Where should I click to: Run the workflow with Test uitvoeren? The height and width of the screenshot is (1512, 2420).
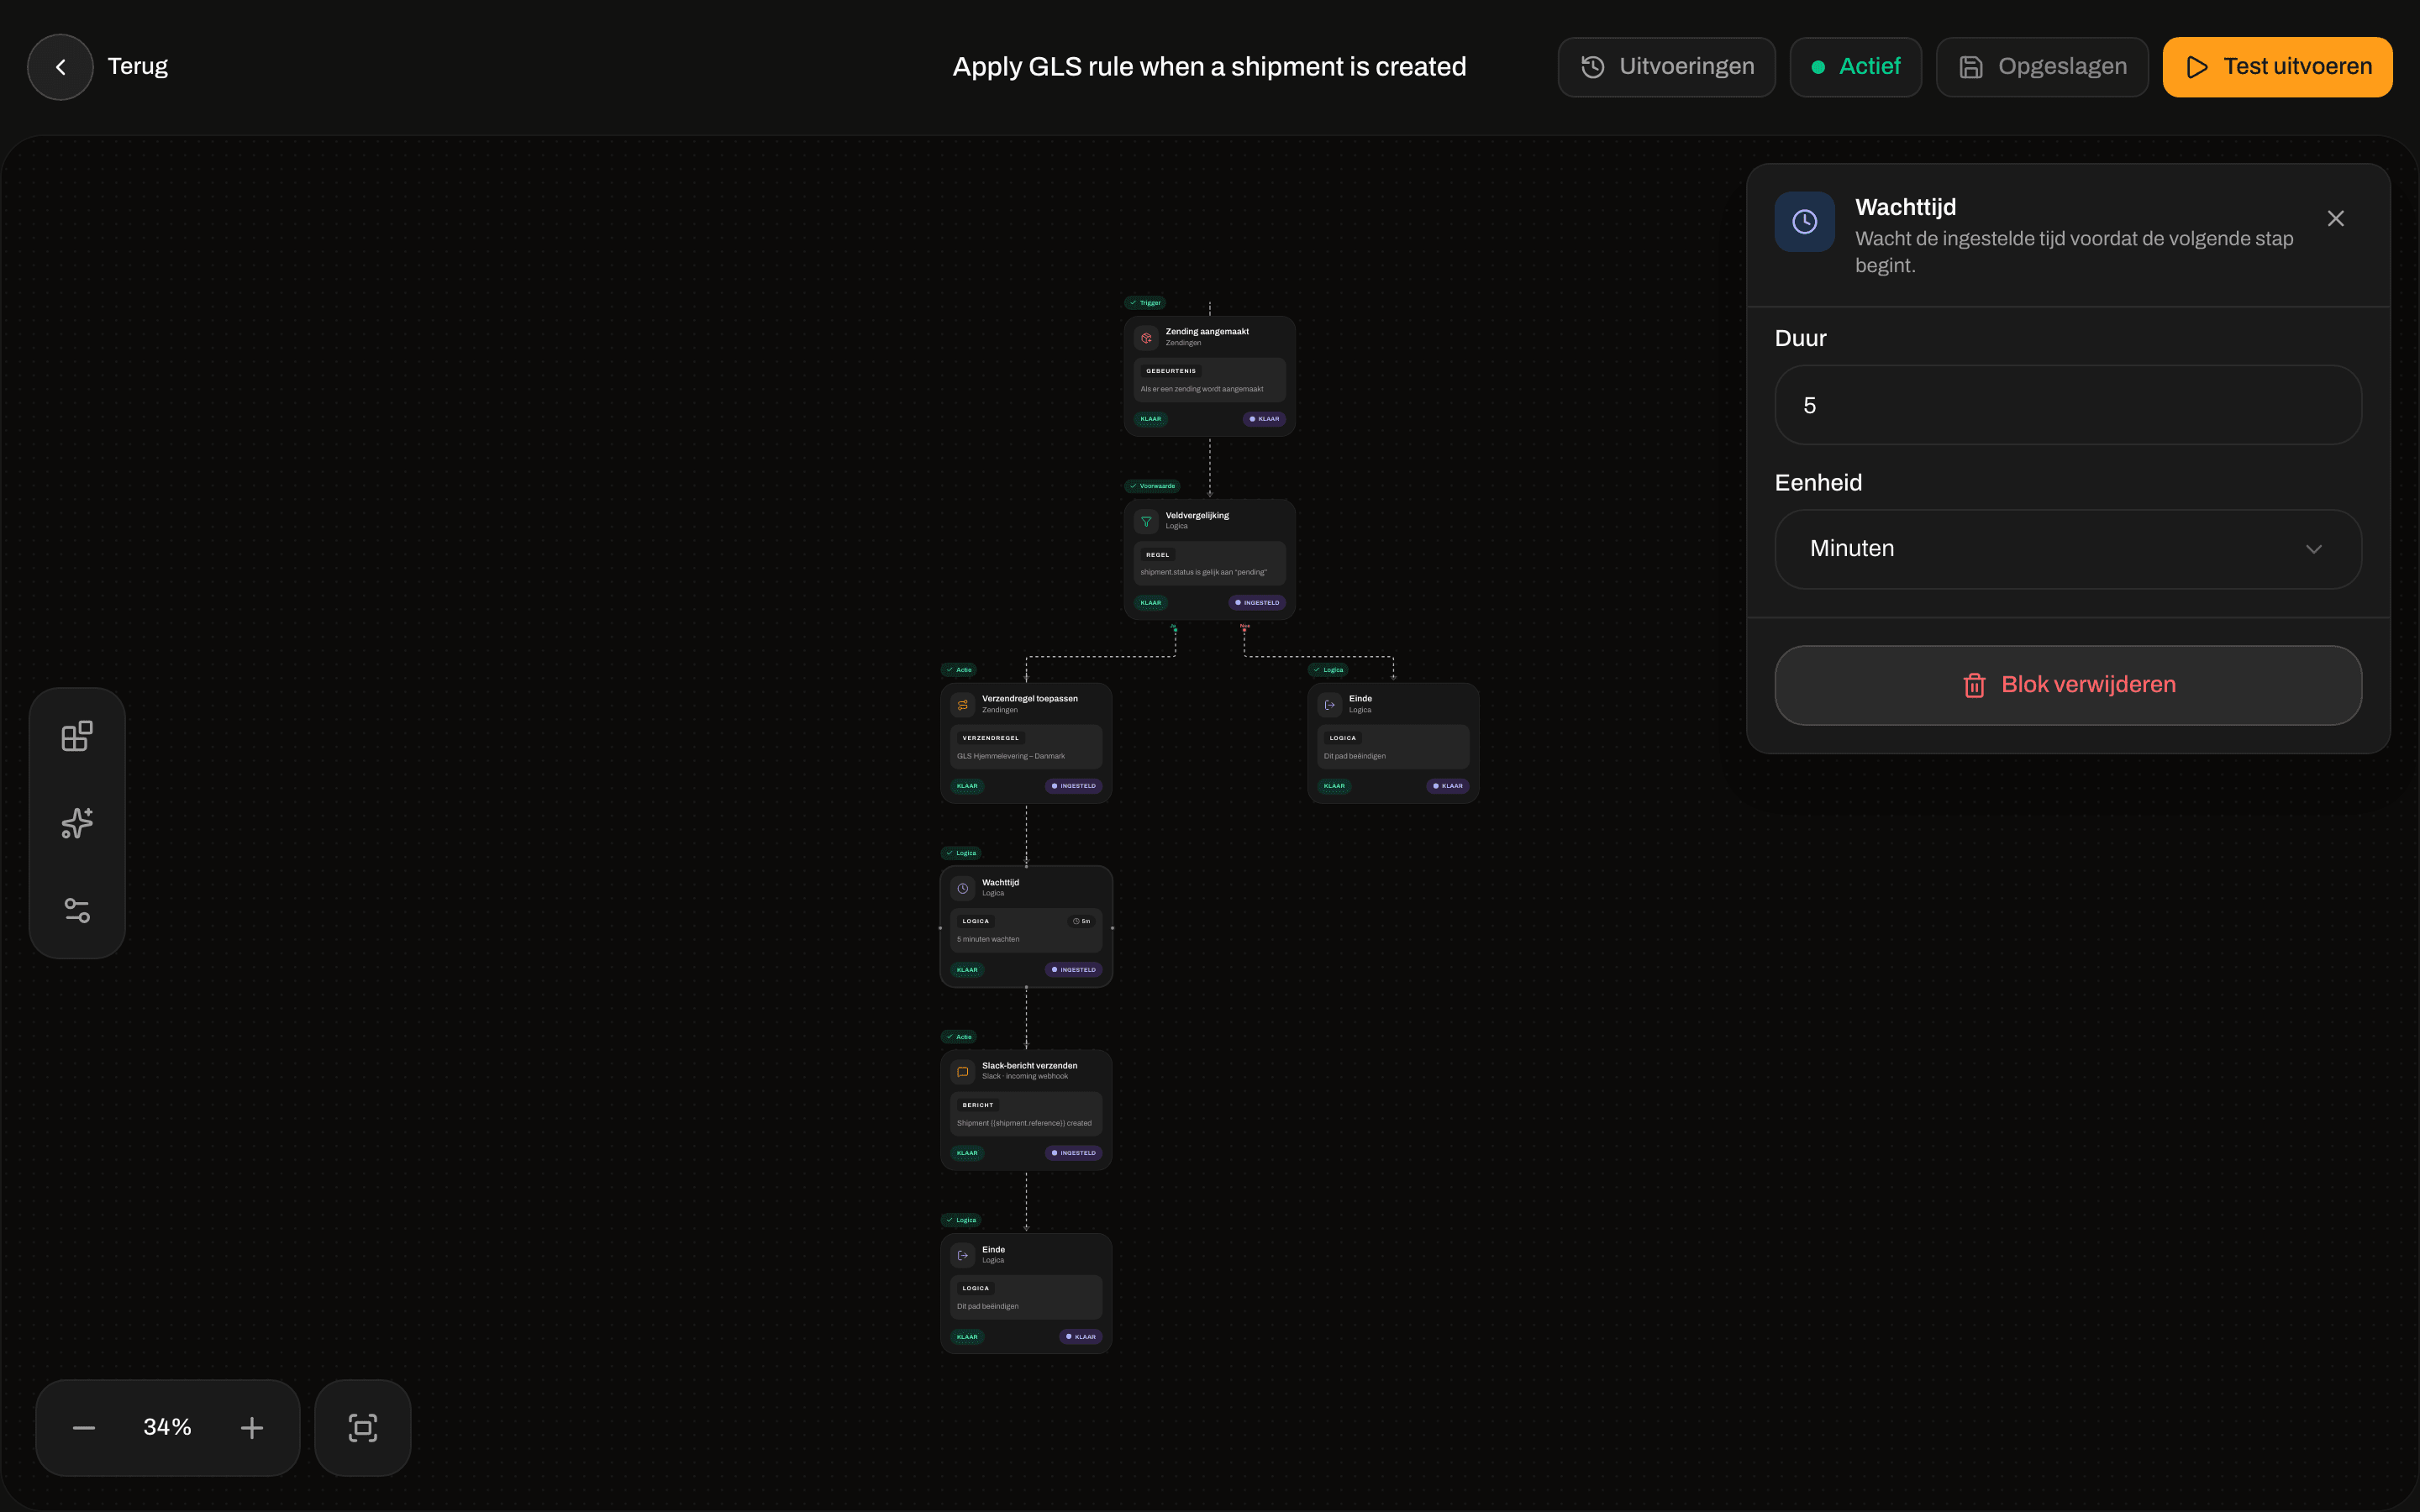(2277, 67)
